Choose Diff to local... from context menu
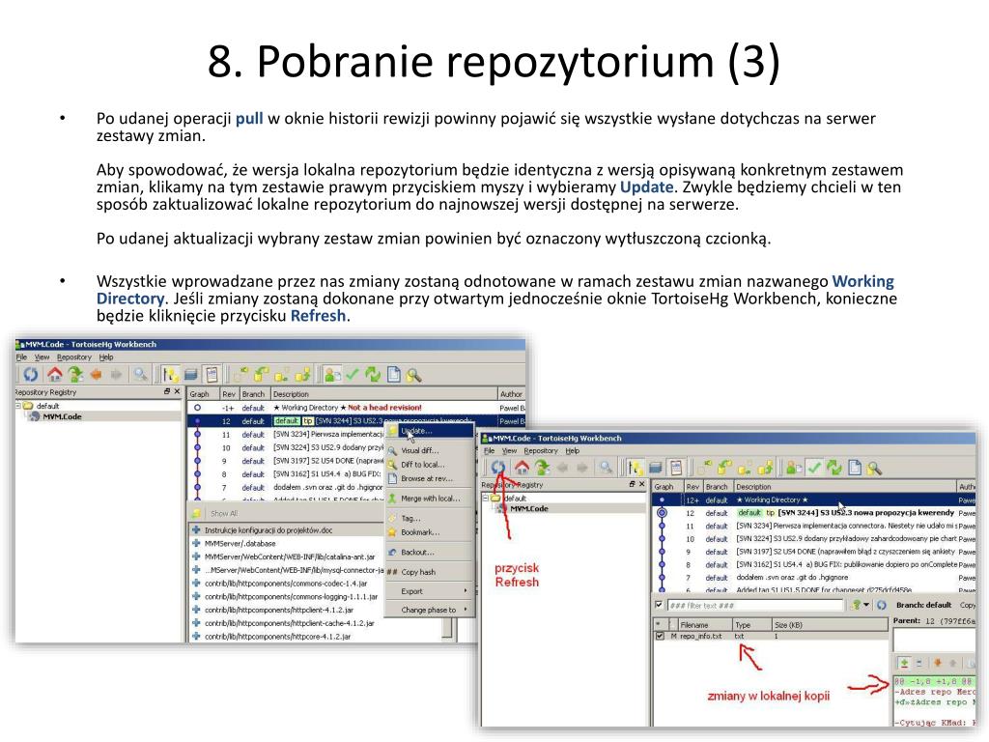This screenshot has width=989, height=742. pos(430,465)
